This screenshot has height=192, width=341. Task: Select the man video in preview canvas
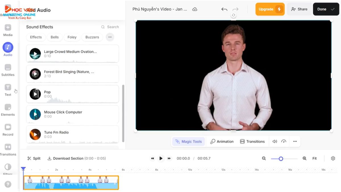pos(234,76)
